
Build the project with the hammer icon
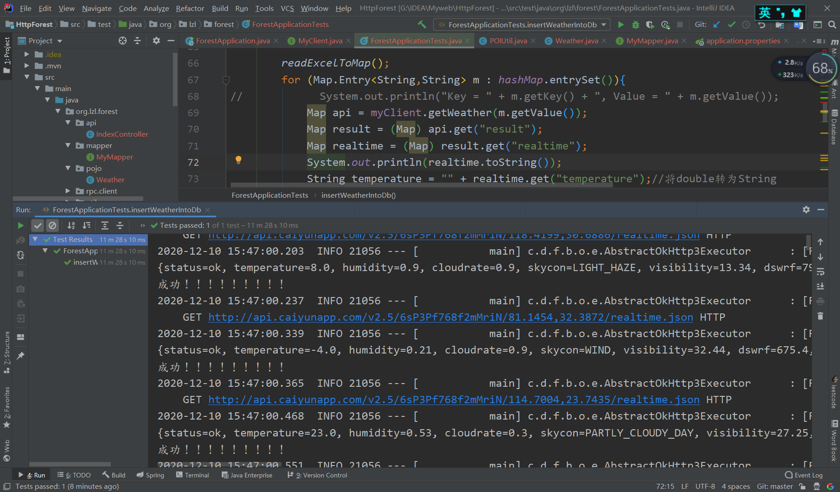tap(422, 25)
